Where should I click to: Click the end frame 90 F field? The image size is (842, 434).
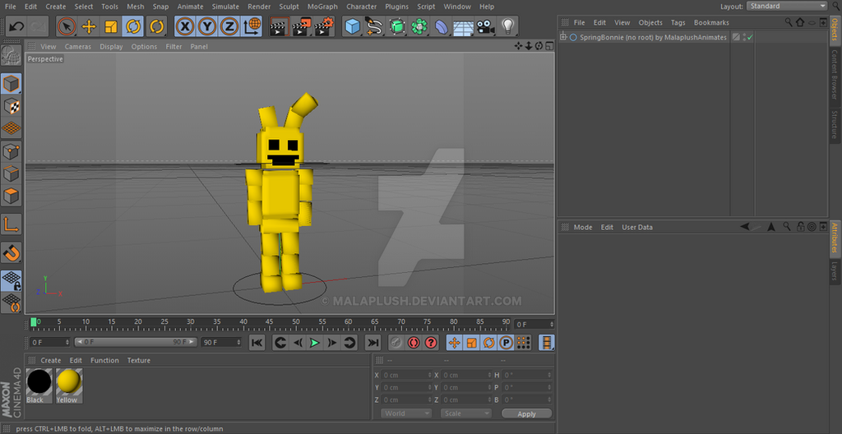pyautogui.click(x=221, y=342)
